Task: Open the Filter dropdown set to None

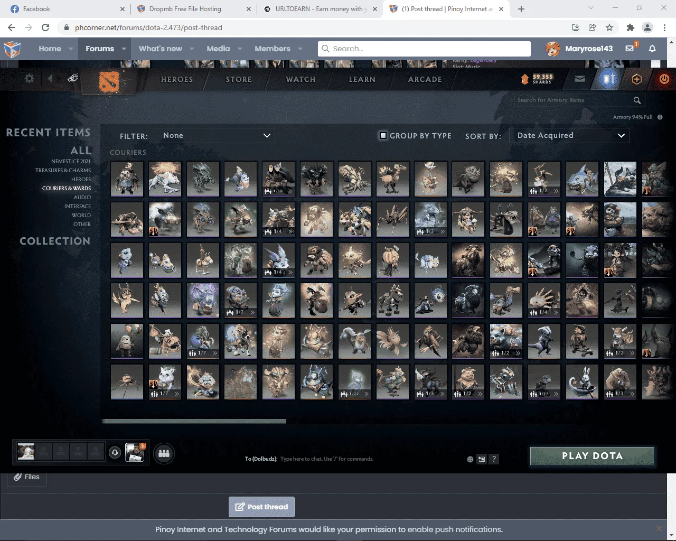Action: tap(215, 135)
